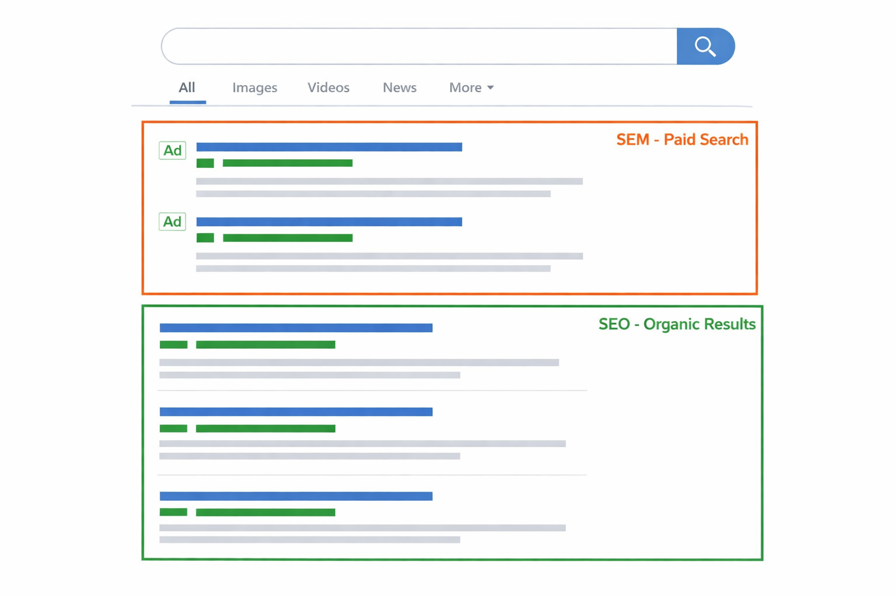Open the third organic result's blue title

coord(296,496)
